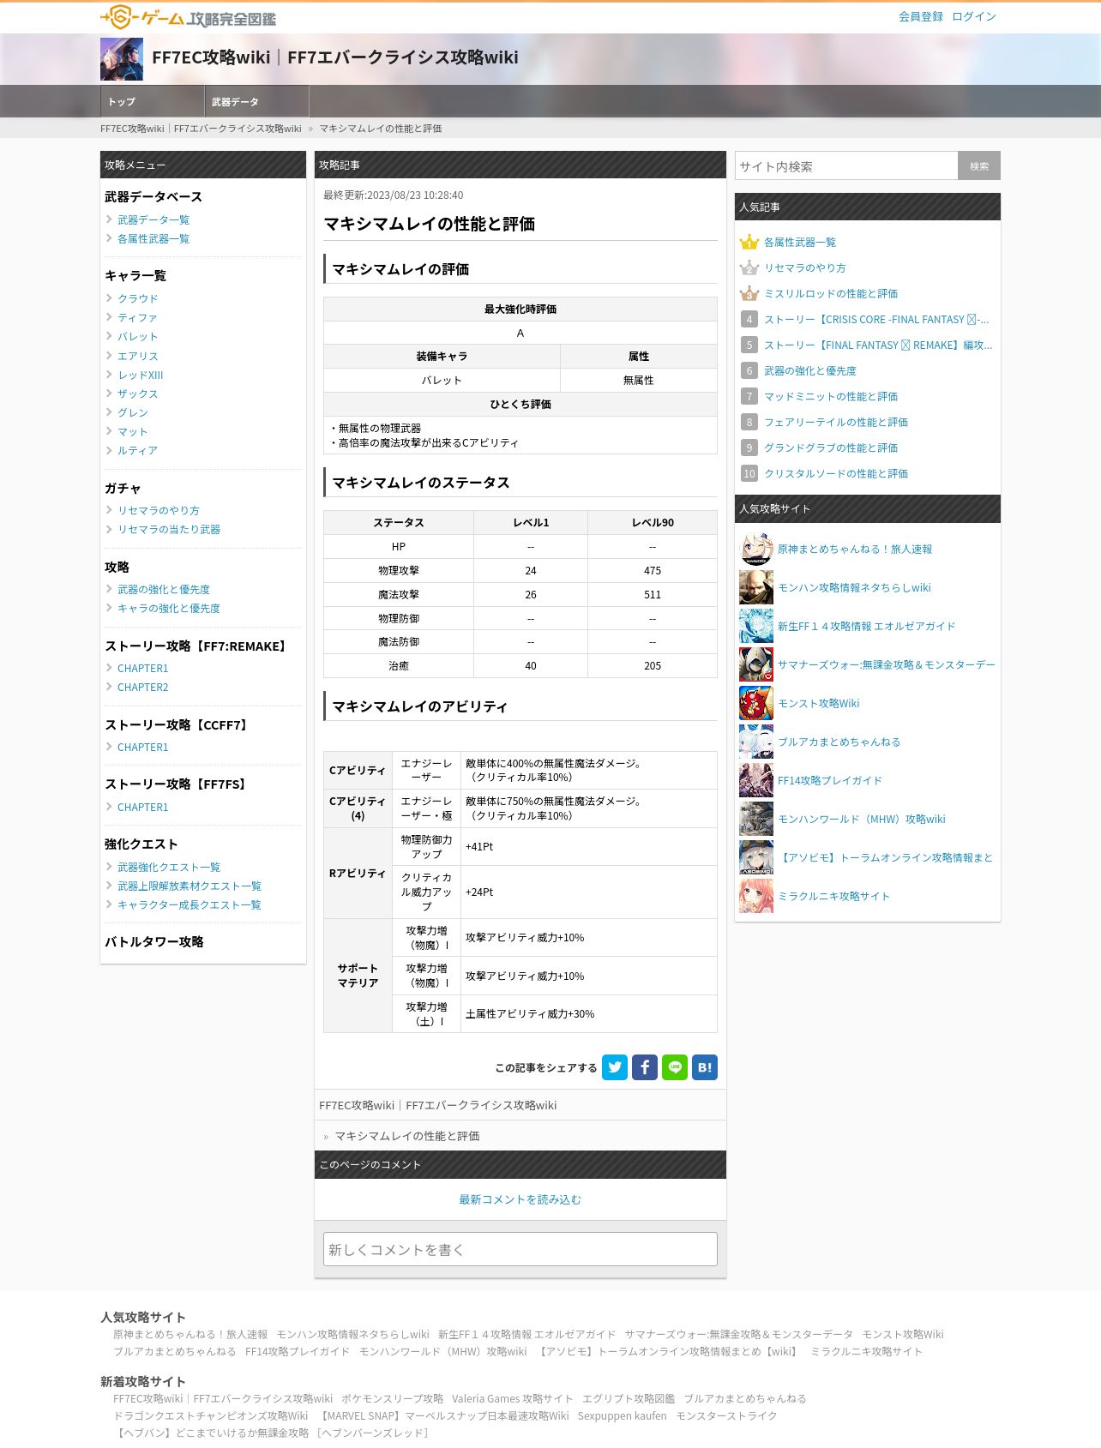Focus the サイト内検索 search field

coord(846,166)
